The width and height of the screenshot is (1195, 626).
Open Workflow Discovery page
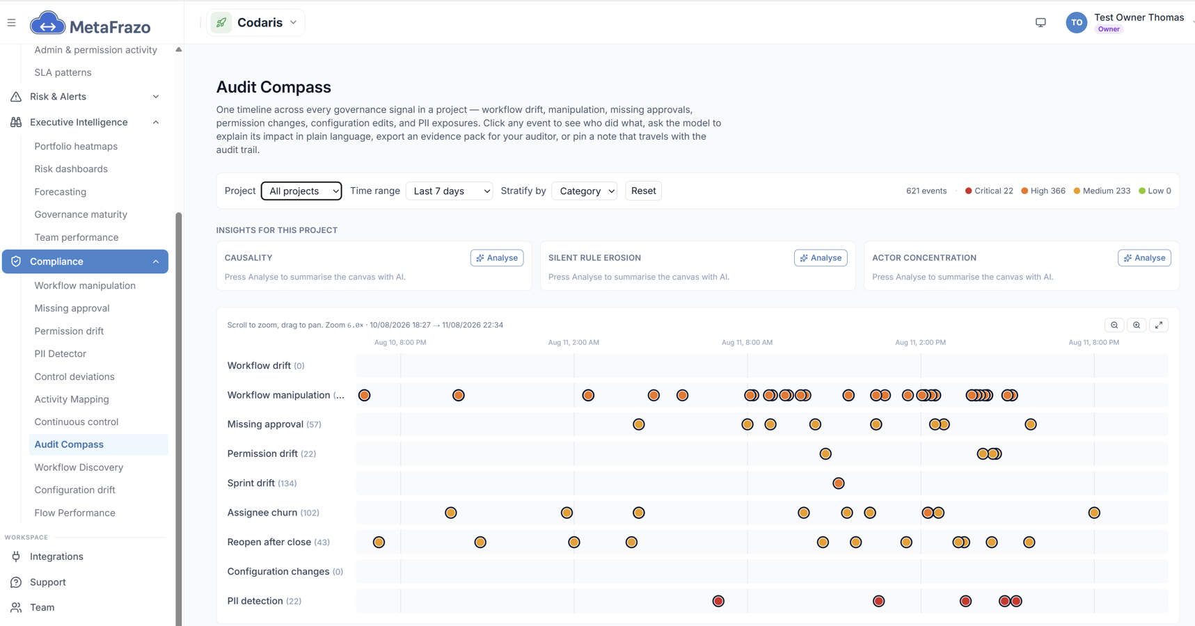pos(79,467)
